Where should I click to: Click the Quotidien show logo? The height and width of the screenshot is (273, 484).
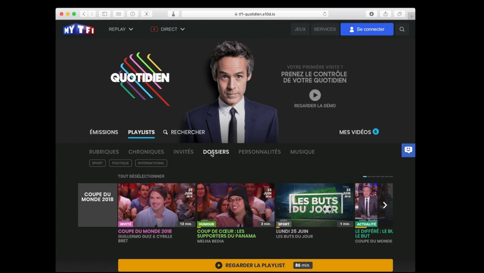tap(140, 79)
